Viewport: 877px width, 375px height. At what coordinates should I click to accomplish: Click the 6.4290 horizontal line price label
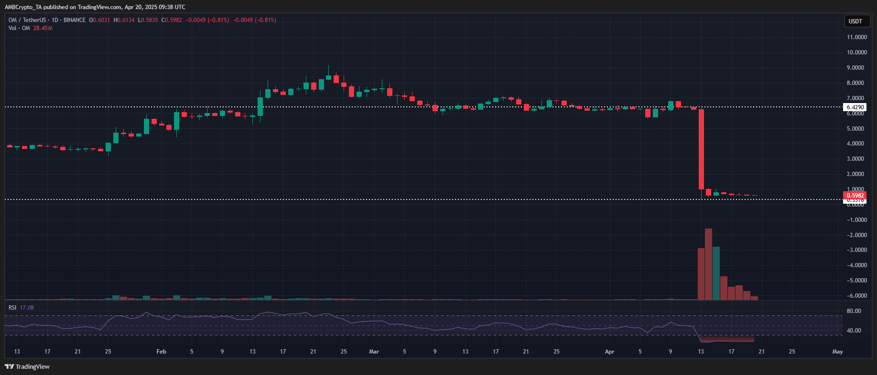tap(855, 107)
